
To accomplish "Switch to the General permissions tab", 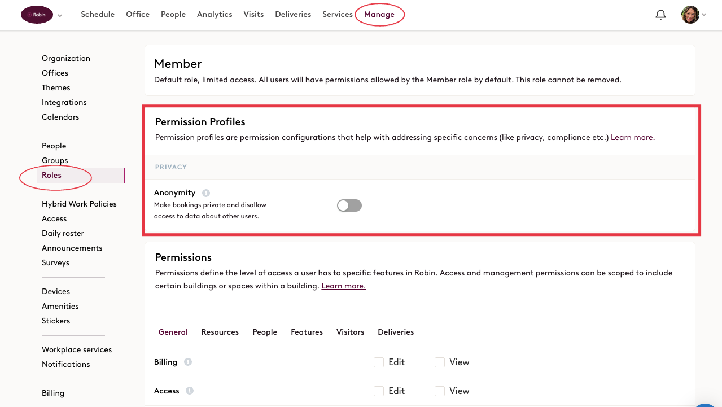I will click(x=173, y=332).
